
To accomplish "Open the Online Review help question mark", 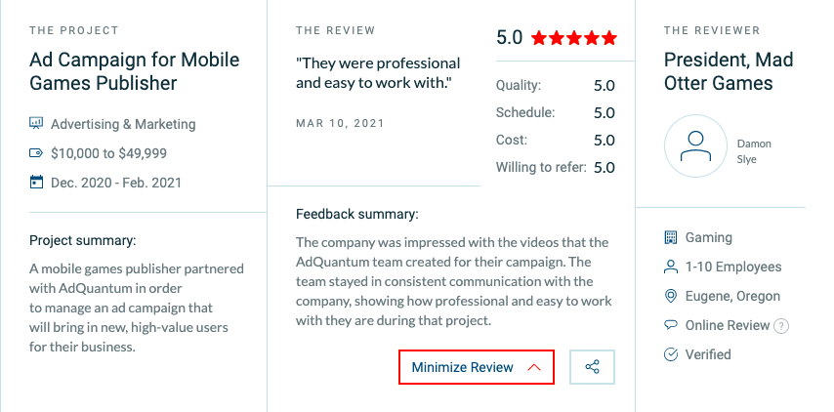I will click(x=781, y=325).
